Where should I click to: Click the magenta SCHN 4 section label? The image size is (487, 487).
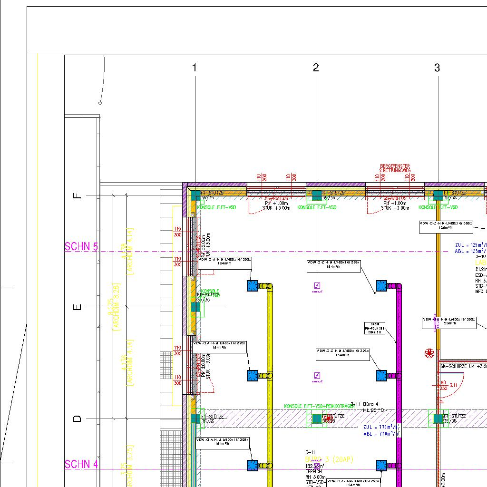pyautogui.click(x=81, y=464)
